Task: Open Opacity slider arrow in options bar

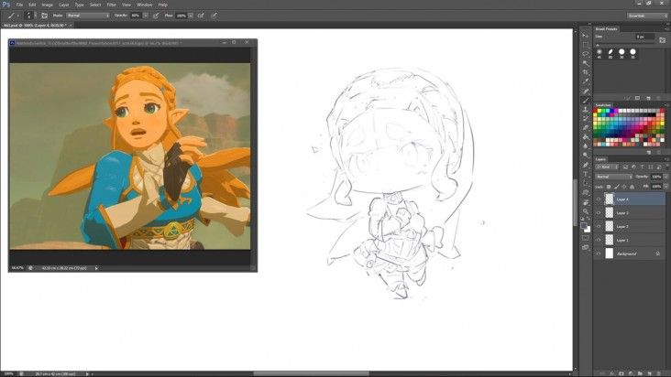Action: (146, 16)
